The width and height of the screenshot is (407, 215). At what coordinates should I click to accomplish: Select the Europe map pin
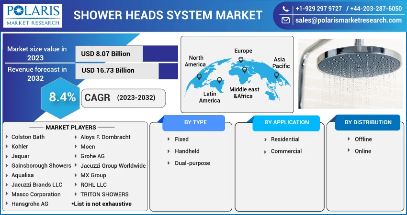click(x=241, y=60)
